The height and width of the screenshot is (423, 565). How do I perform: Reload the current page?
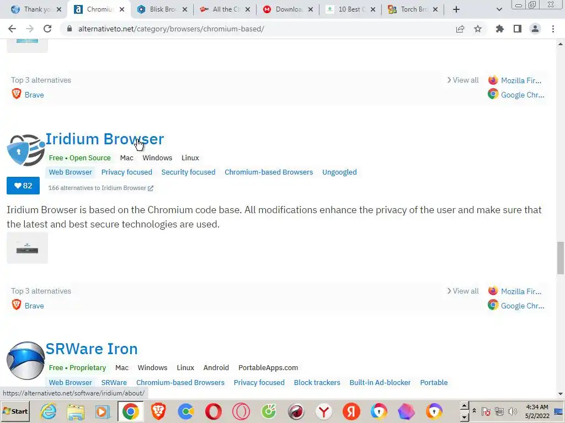coord(47,29)
